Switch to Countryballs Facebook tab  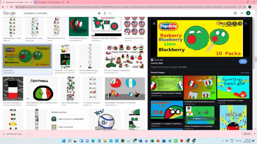point(49,2)
